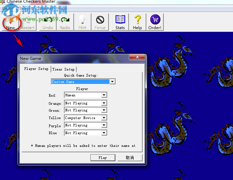
Task: Expand the Yellow player dropdown
Action: click(x=104, y=118)
